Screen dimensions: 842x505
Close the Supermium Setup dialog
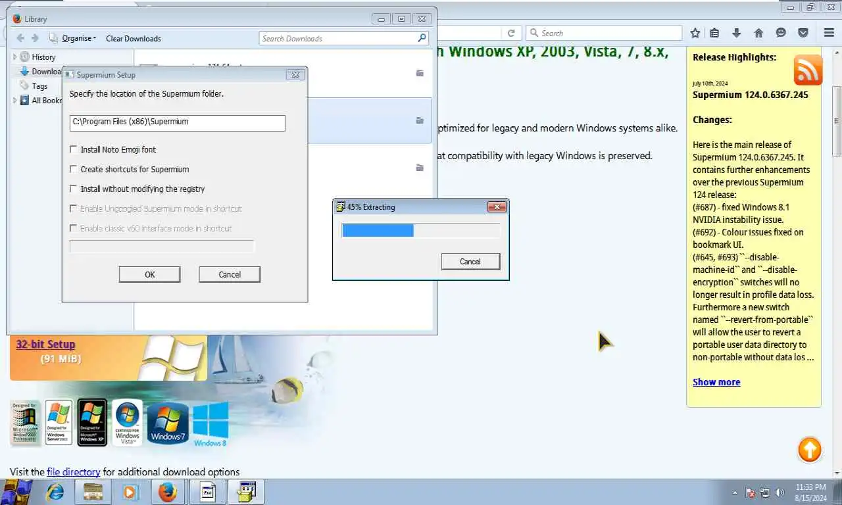295,75
